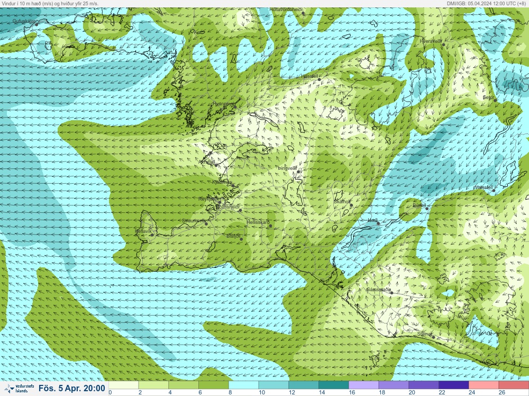
Task: Click the Skálholt station marker
Action: 351,205
